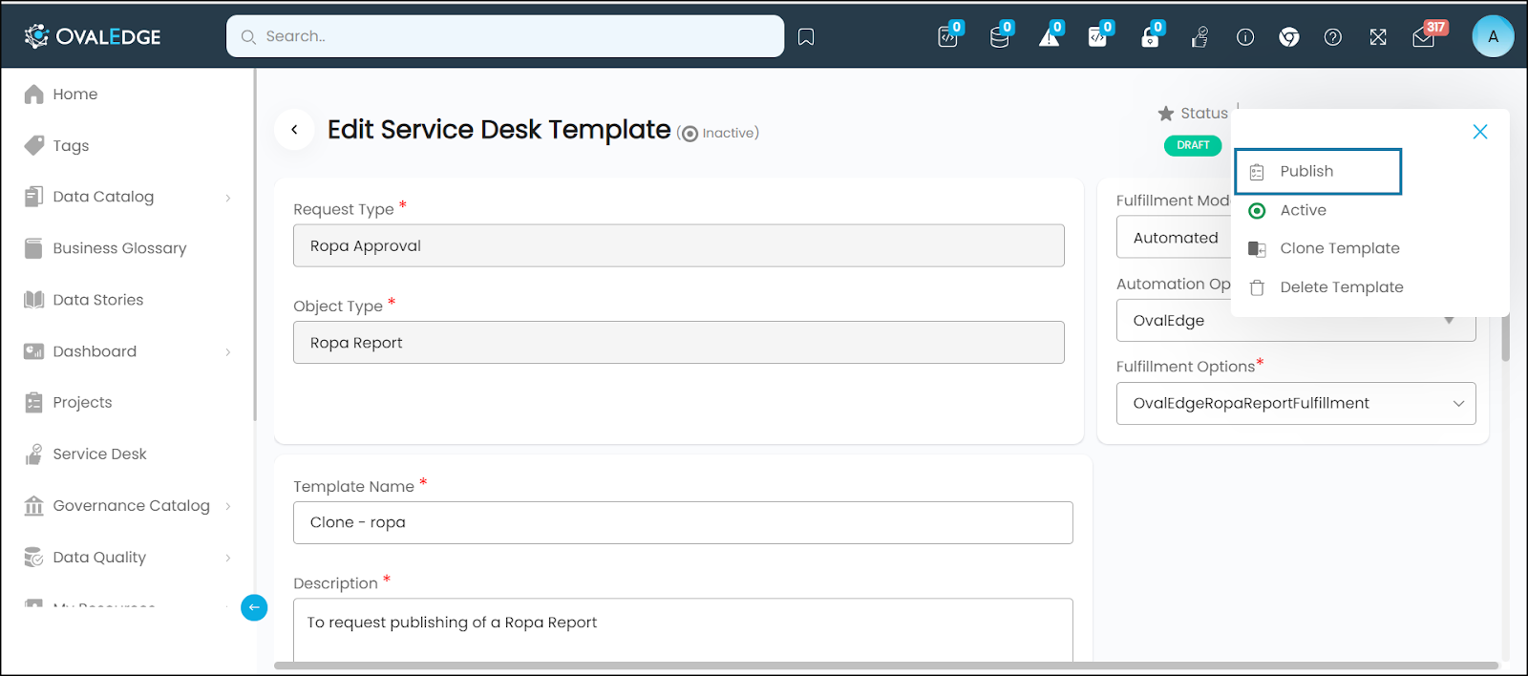Screen dimensions: 1528x676
Task: Click the bookmark icon beside search bar
Action: tap(806, 37)
